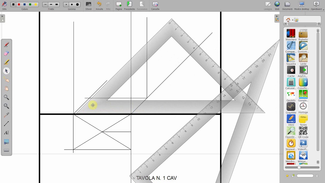The image size is (325, 183).
Task: Click library search input field
Action: click(305, 176)
